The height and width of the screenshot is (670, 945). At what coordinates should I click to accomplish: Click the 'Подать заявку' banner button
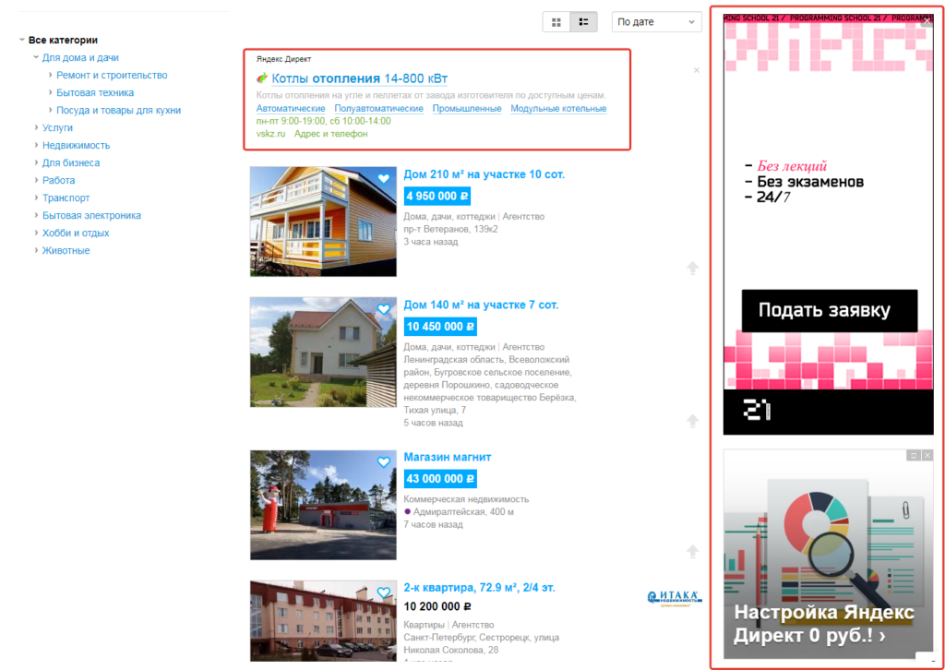click(830, 310)
